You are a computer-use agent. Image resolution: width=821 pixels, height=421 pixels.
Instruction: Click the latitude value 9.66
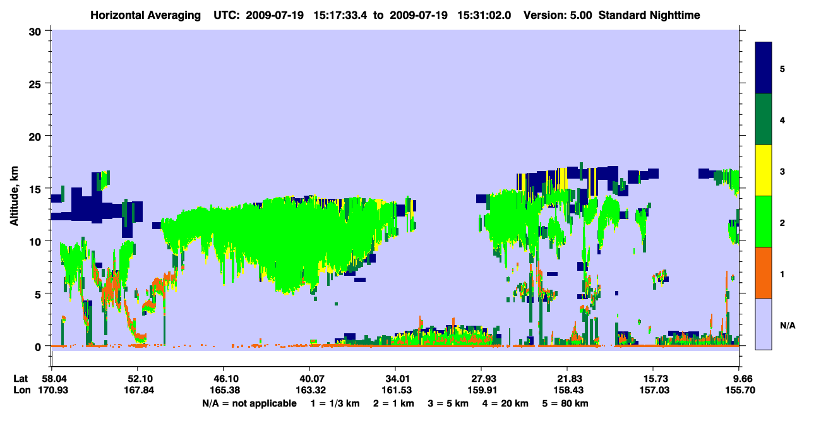point(743,379)
